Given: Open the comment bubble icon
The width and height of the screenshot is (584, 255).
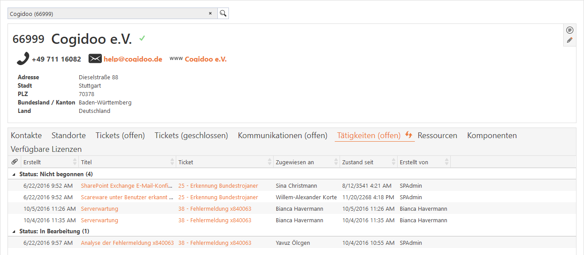Looking at the screenshot, I should (570, 30).
